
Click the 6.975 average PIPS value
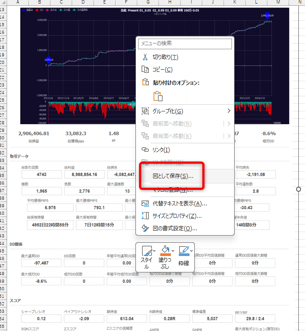[50, 208]
